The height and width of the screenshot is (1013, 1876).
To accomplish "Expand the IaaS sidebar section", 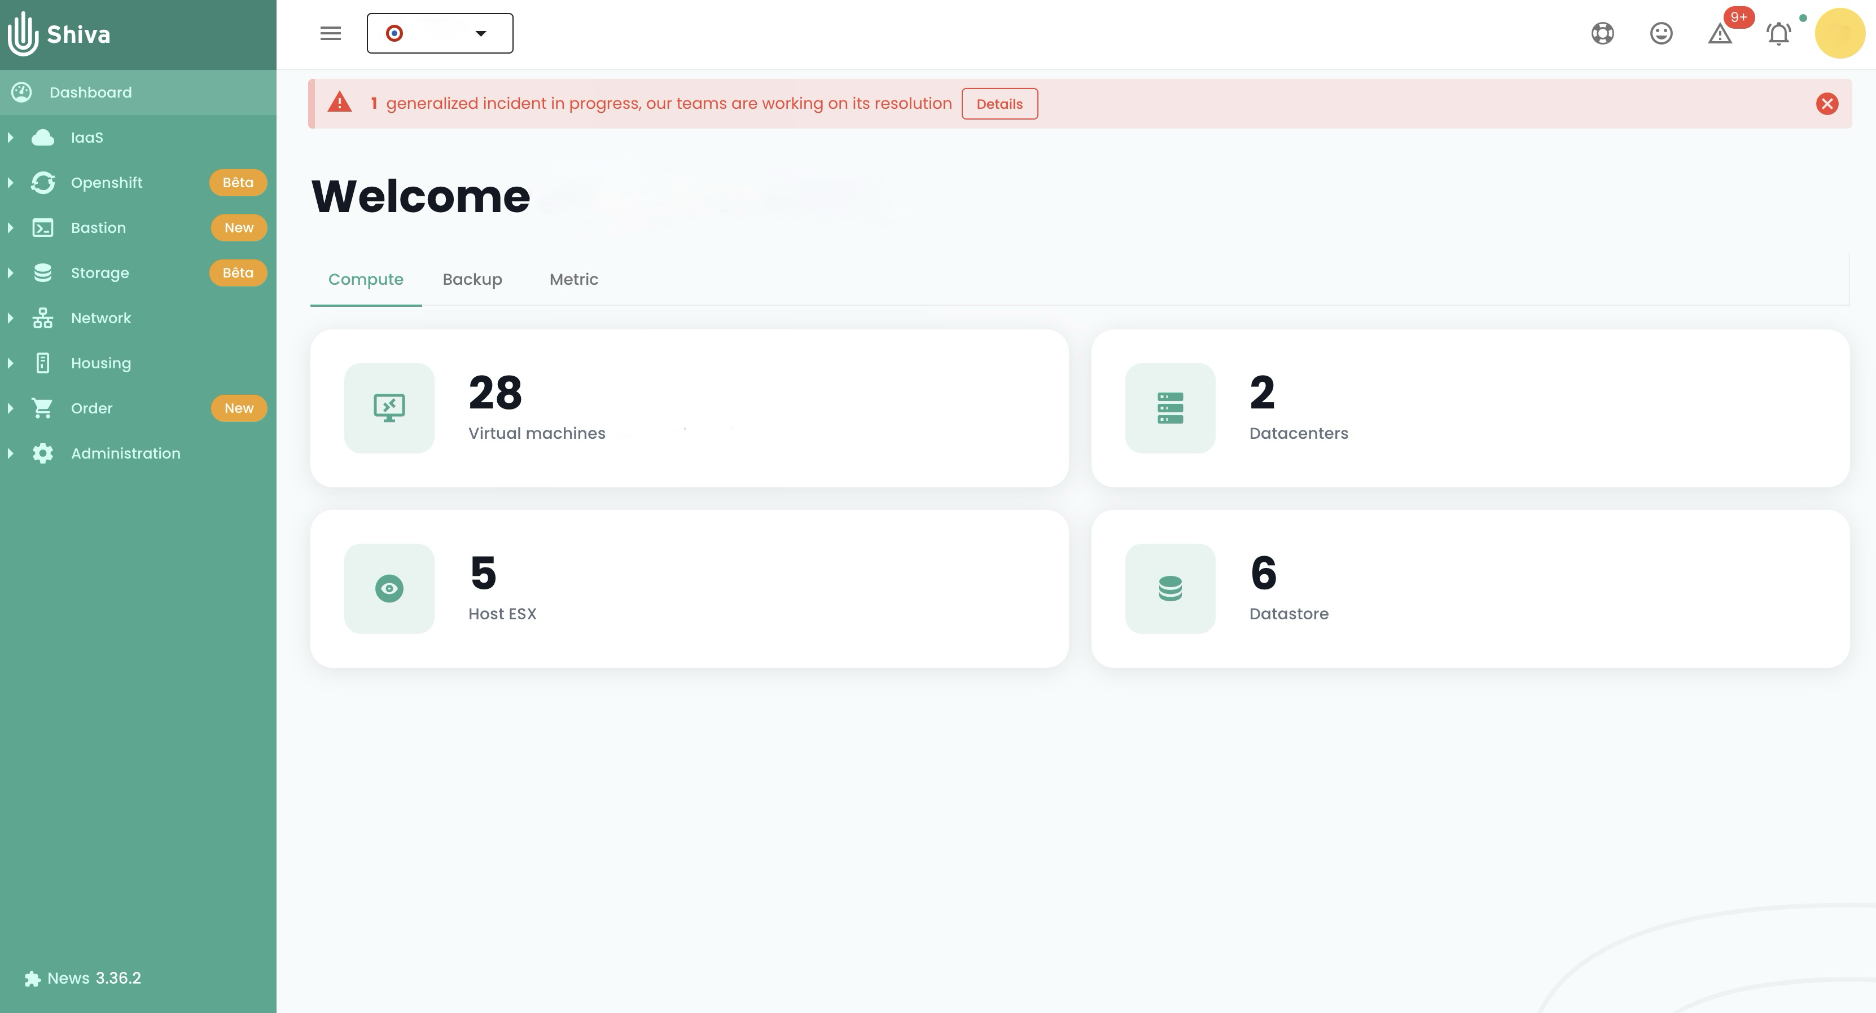I will [x=87, y=138].
